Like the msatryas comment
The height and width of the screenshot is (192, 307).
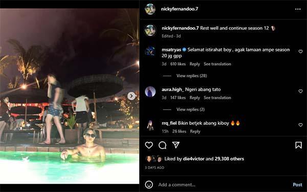300,52
